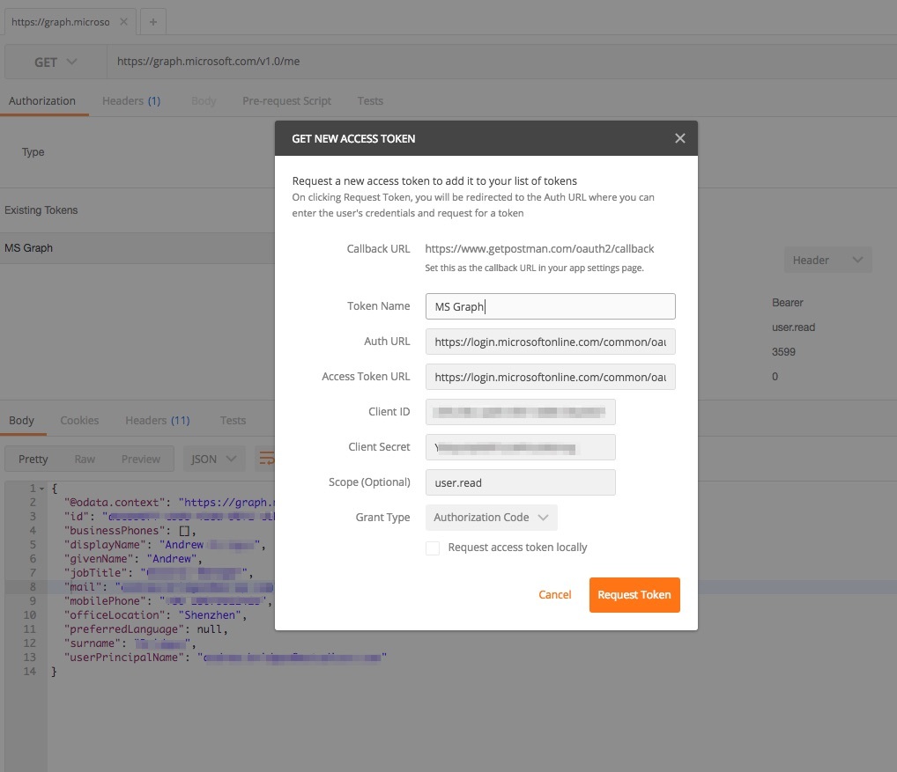Select the response Body tab
Screen dimensions: 897x772
pos(22,421)
